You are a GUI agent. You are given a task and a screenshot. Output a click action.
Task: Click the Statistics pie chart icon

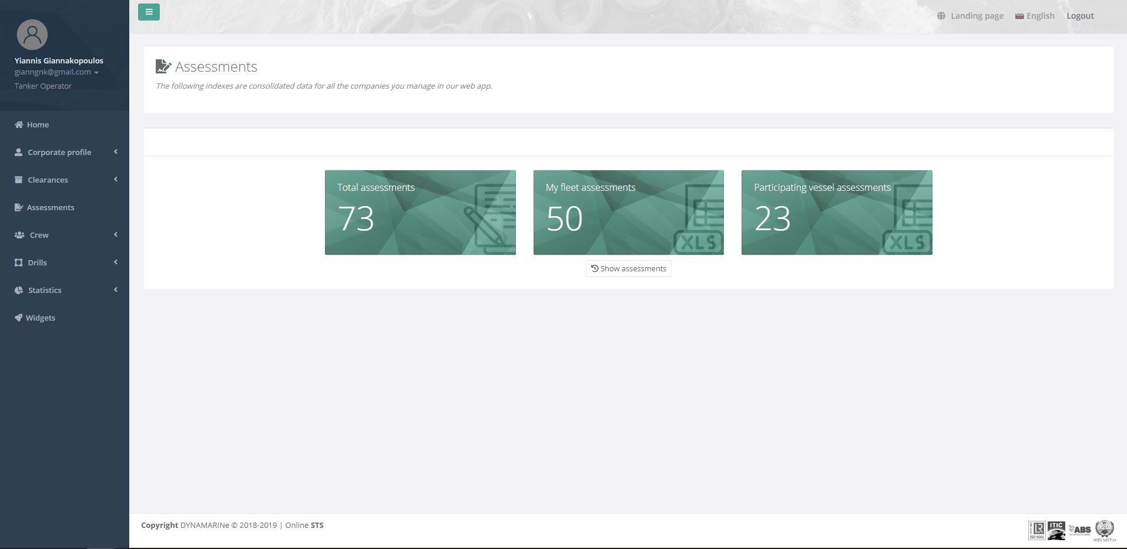tap(18, 289)
